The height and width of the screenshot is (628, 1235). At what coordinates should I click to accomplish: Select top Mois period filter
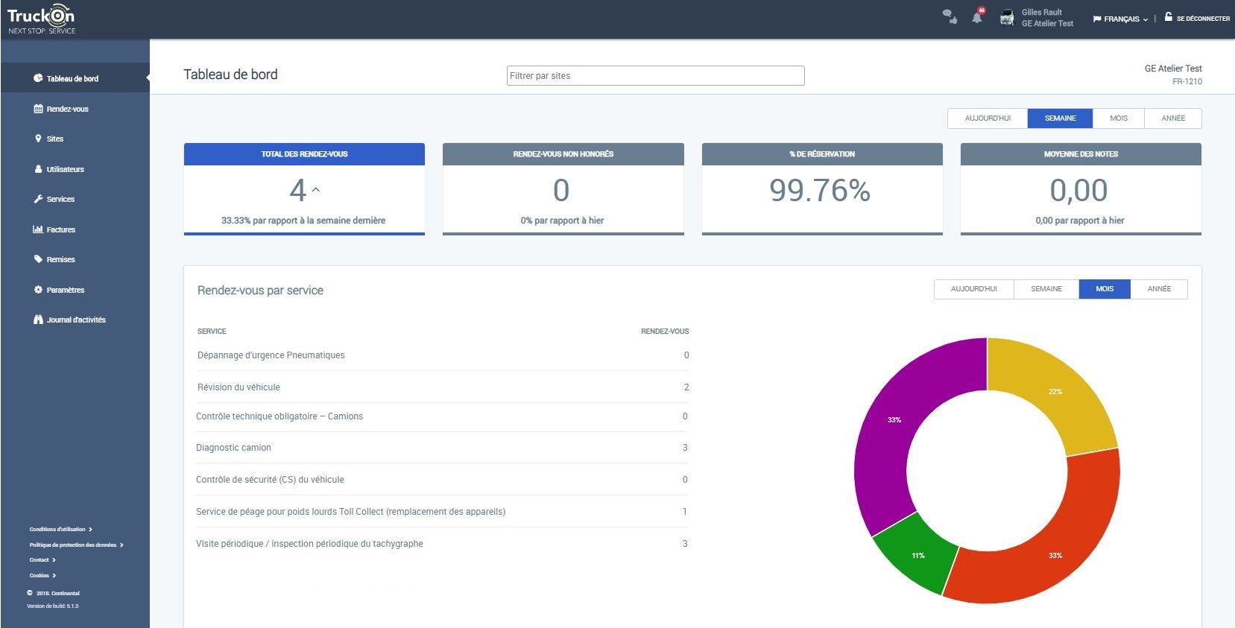1119,118
